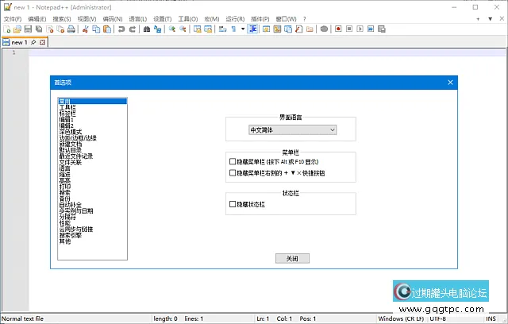
Task: Click the Redo arrow in the toolbar
Action: tap(132, 29)
